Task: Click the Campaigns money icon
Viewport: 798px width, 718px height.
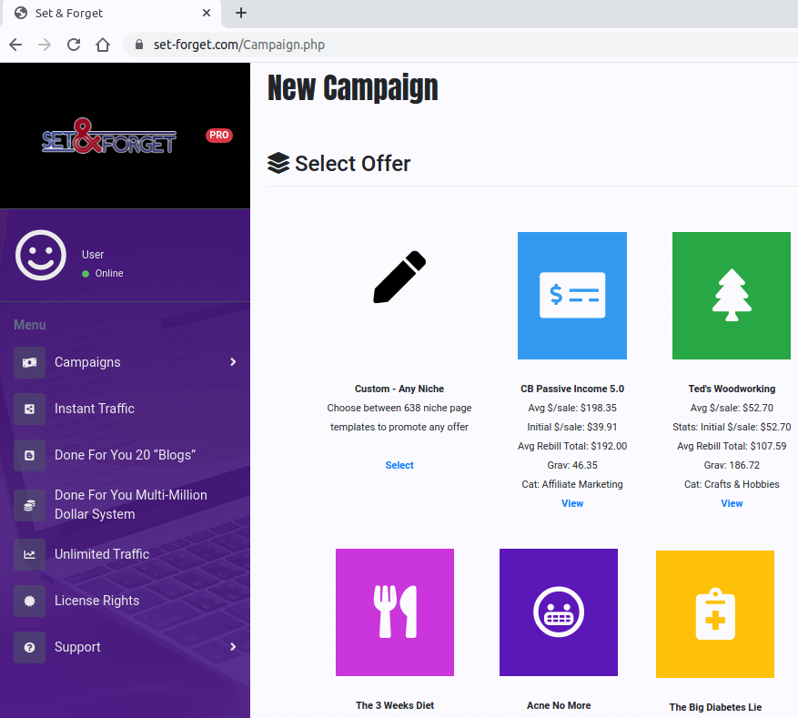Action: click(x=29, y=362)
